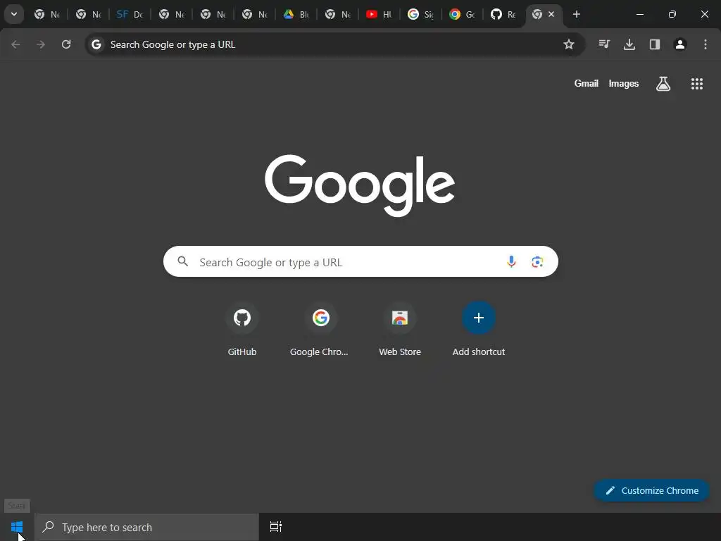The image size is (721, 541).
Task: Switch to the SF tab
Action: [130, 14]
